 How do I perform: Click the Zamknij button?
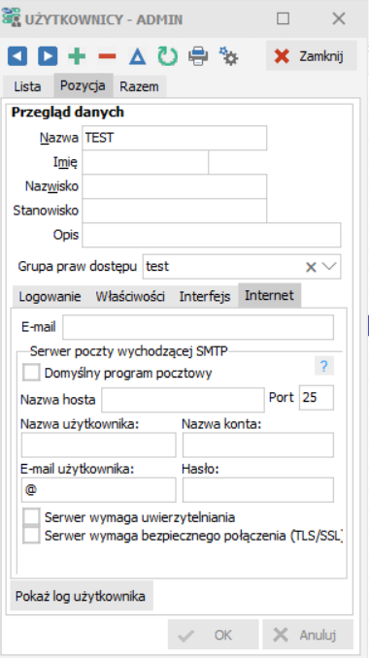pyautogui.click(x=312, y=56)
